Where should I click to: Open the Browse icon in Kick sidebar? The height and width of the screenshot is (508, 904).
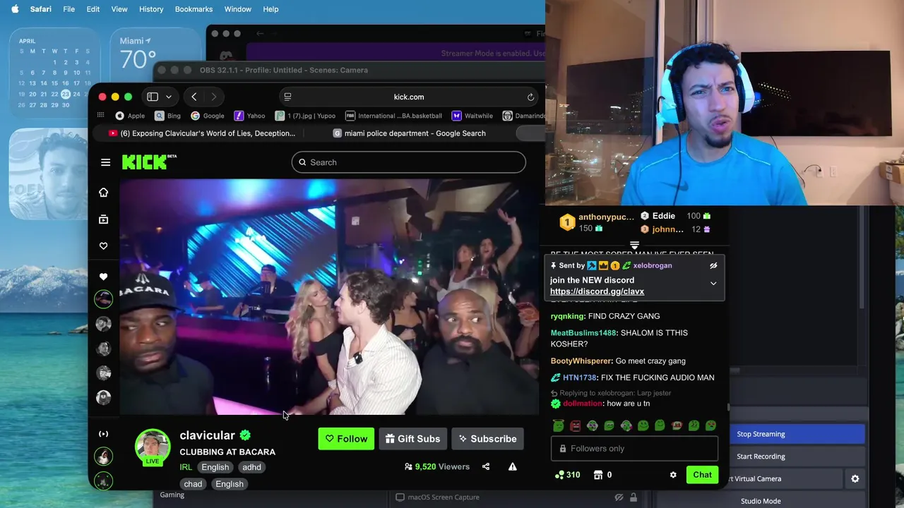click(x=104, y=219)
